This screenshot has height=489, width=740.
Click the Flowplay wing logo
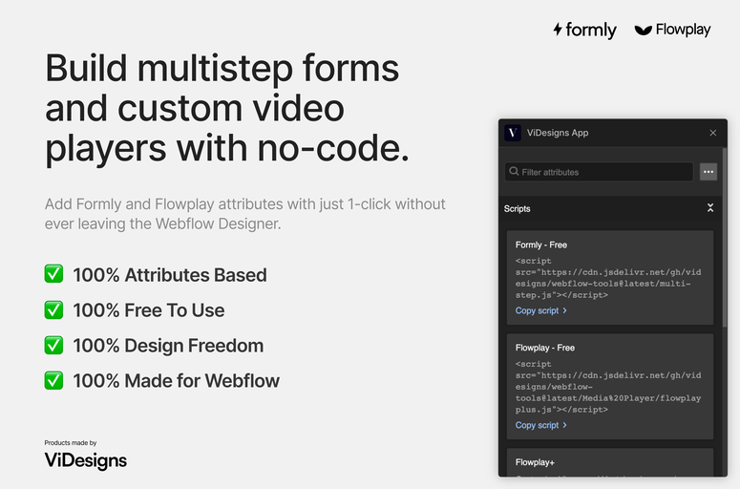643,31
